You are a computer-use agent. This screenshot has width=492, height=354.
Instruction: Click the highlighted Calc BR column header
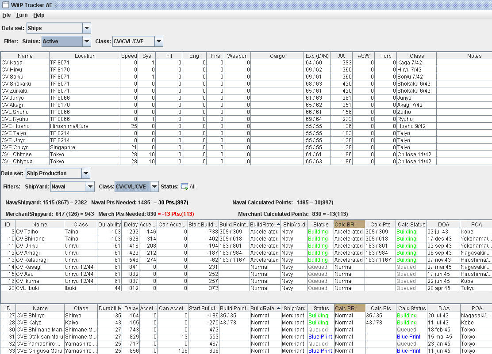click(x=349, y=225)
